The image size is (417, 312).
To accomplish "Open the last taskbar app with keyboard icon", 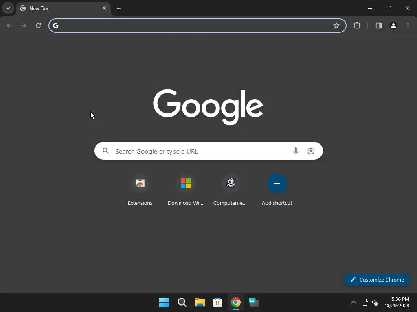I will tap(253, 302).
